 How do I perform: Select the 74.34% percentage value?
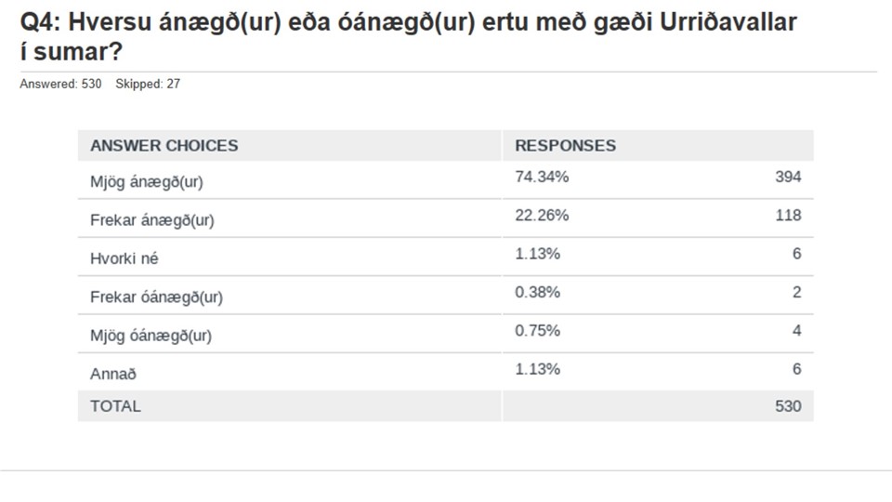pyautogui.click(x=542, y=177)
